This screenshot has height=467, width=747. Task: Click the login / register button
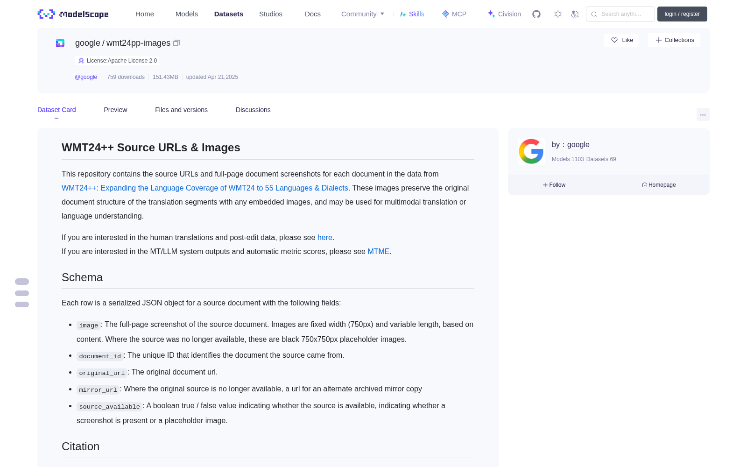click(x=682, y=14)
